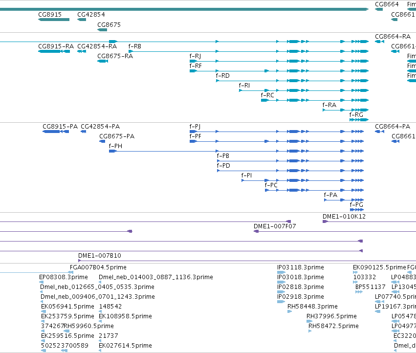Select BAC clone DME1-010K12 label
This screenshot has height=353, width=416.
pyautogui.click(x=344, y=217)
